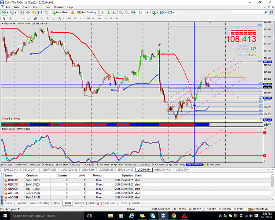Screen dimensions: 275x220
Task: Open Skype from the Windows taskbar
Action: [153, 216]
